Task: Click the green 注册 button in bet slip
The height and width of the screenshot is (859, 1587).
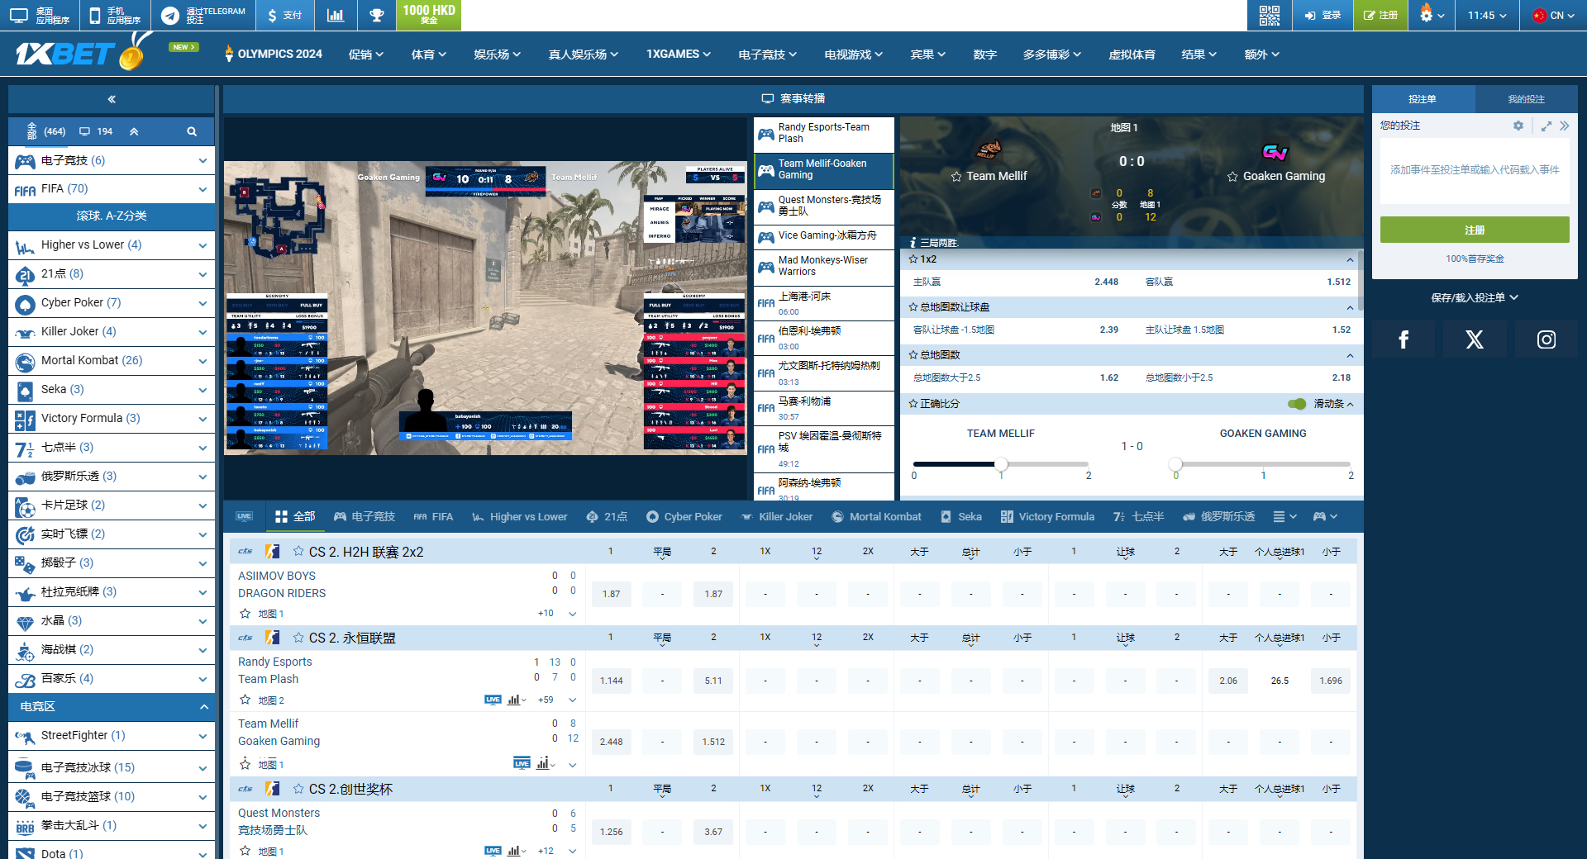Action: pos(1475,230)
